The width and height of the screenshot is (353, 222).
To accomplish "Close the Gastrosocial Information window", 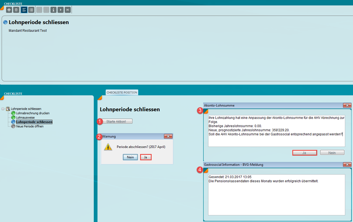I will click(x=347, y=164).
